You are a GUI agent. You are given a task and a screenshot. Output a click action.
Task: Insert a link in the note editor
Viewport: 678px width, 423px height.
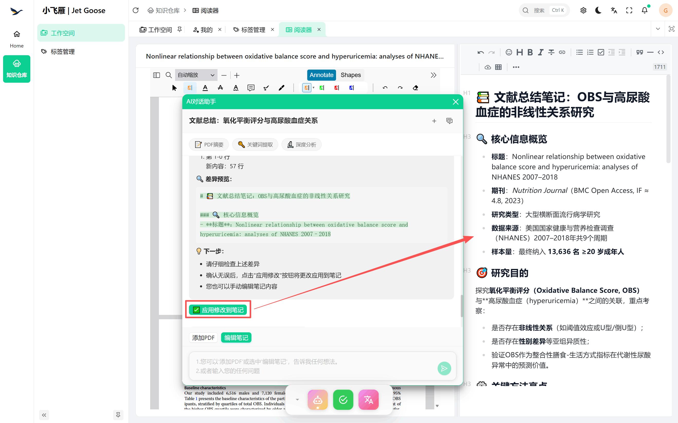[562, 52]
